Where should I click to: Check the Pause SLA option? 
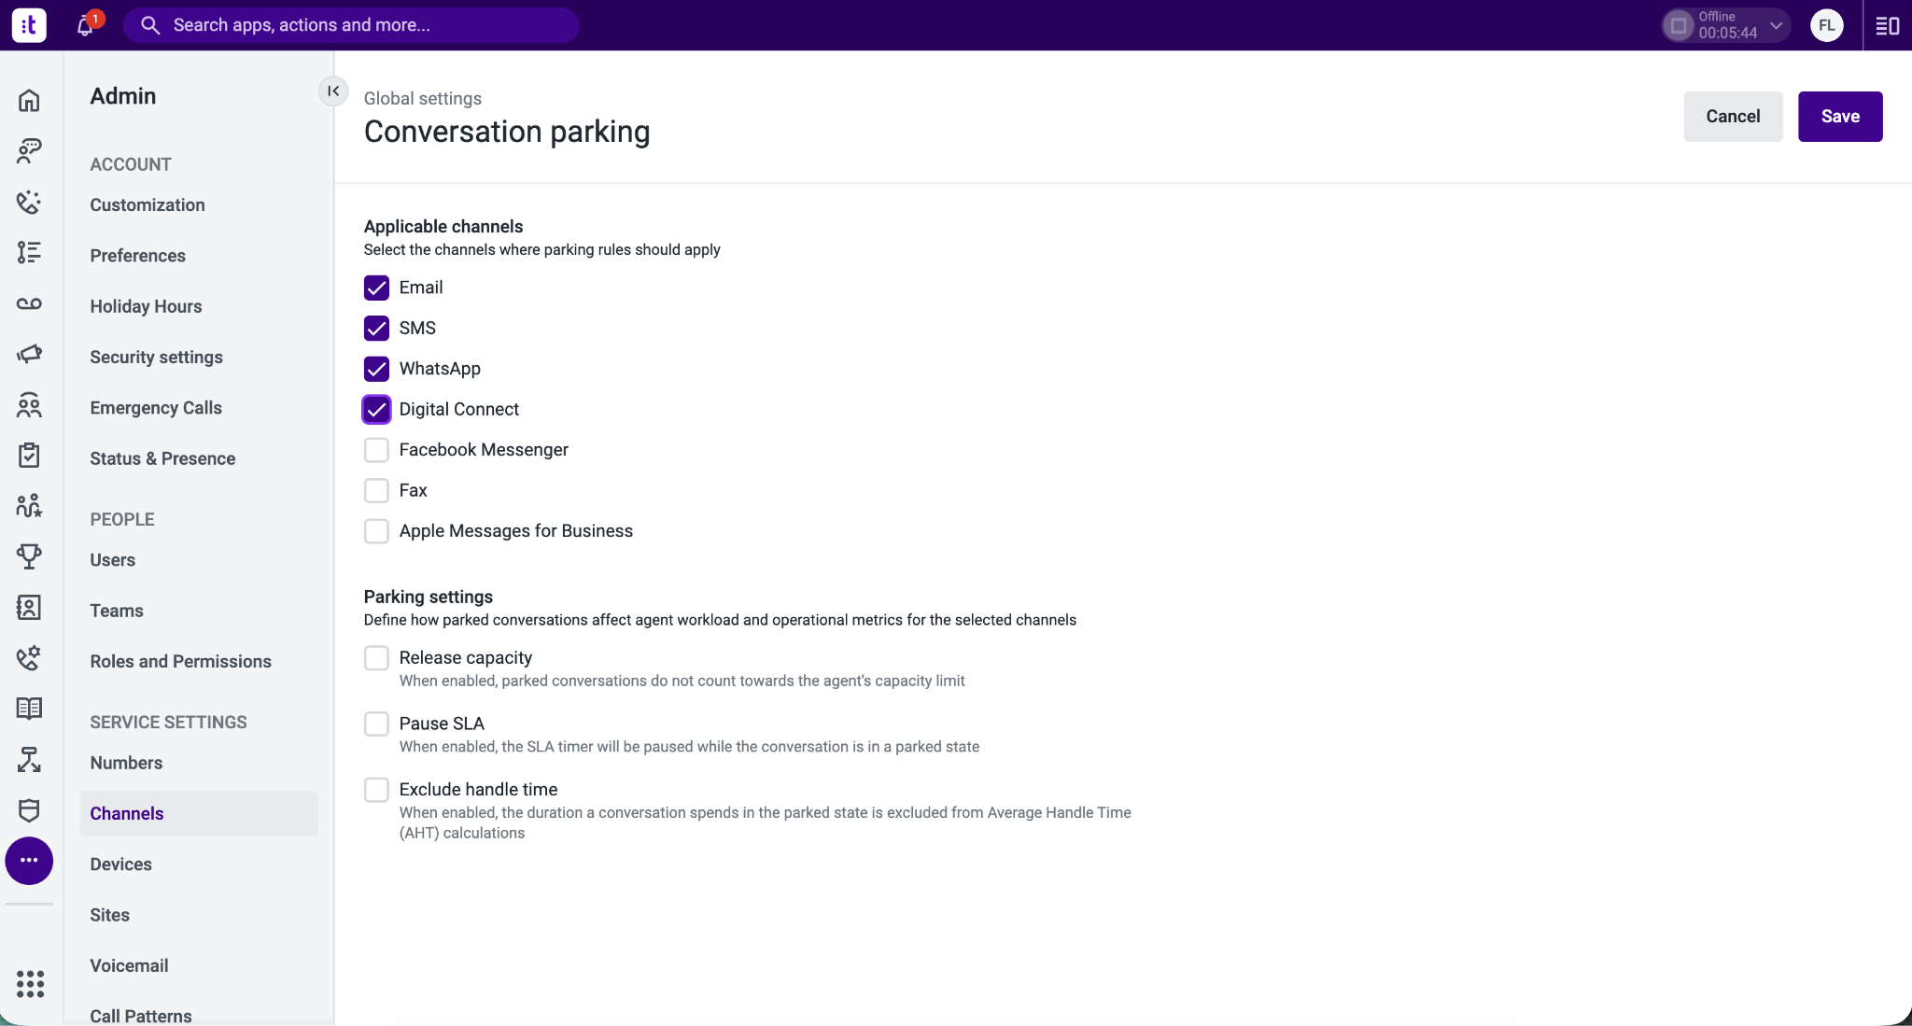(x=376, y=724)
